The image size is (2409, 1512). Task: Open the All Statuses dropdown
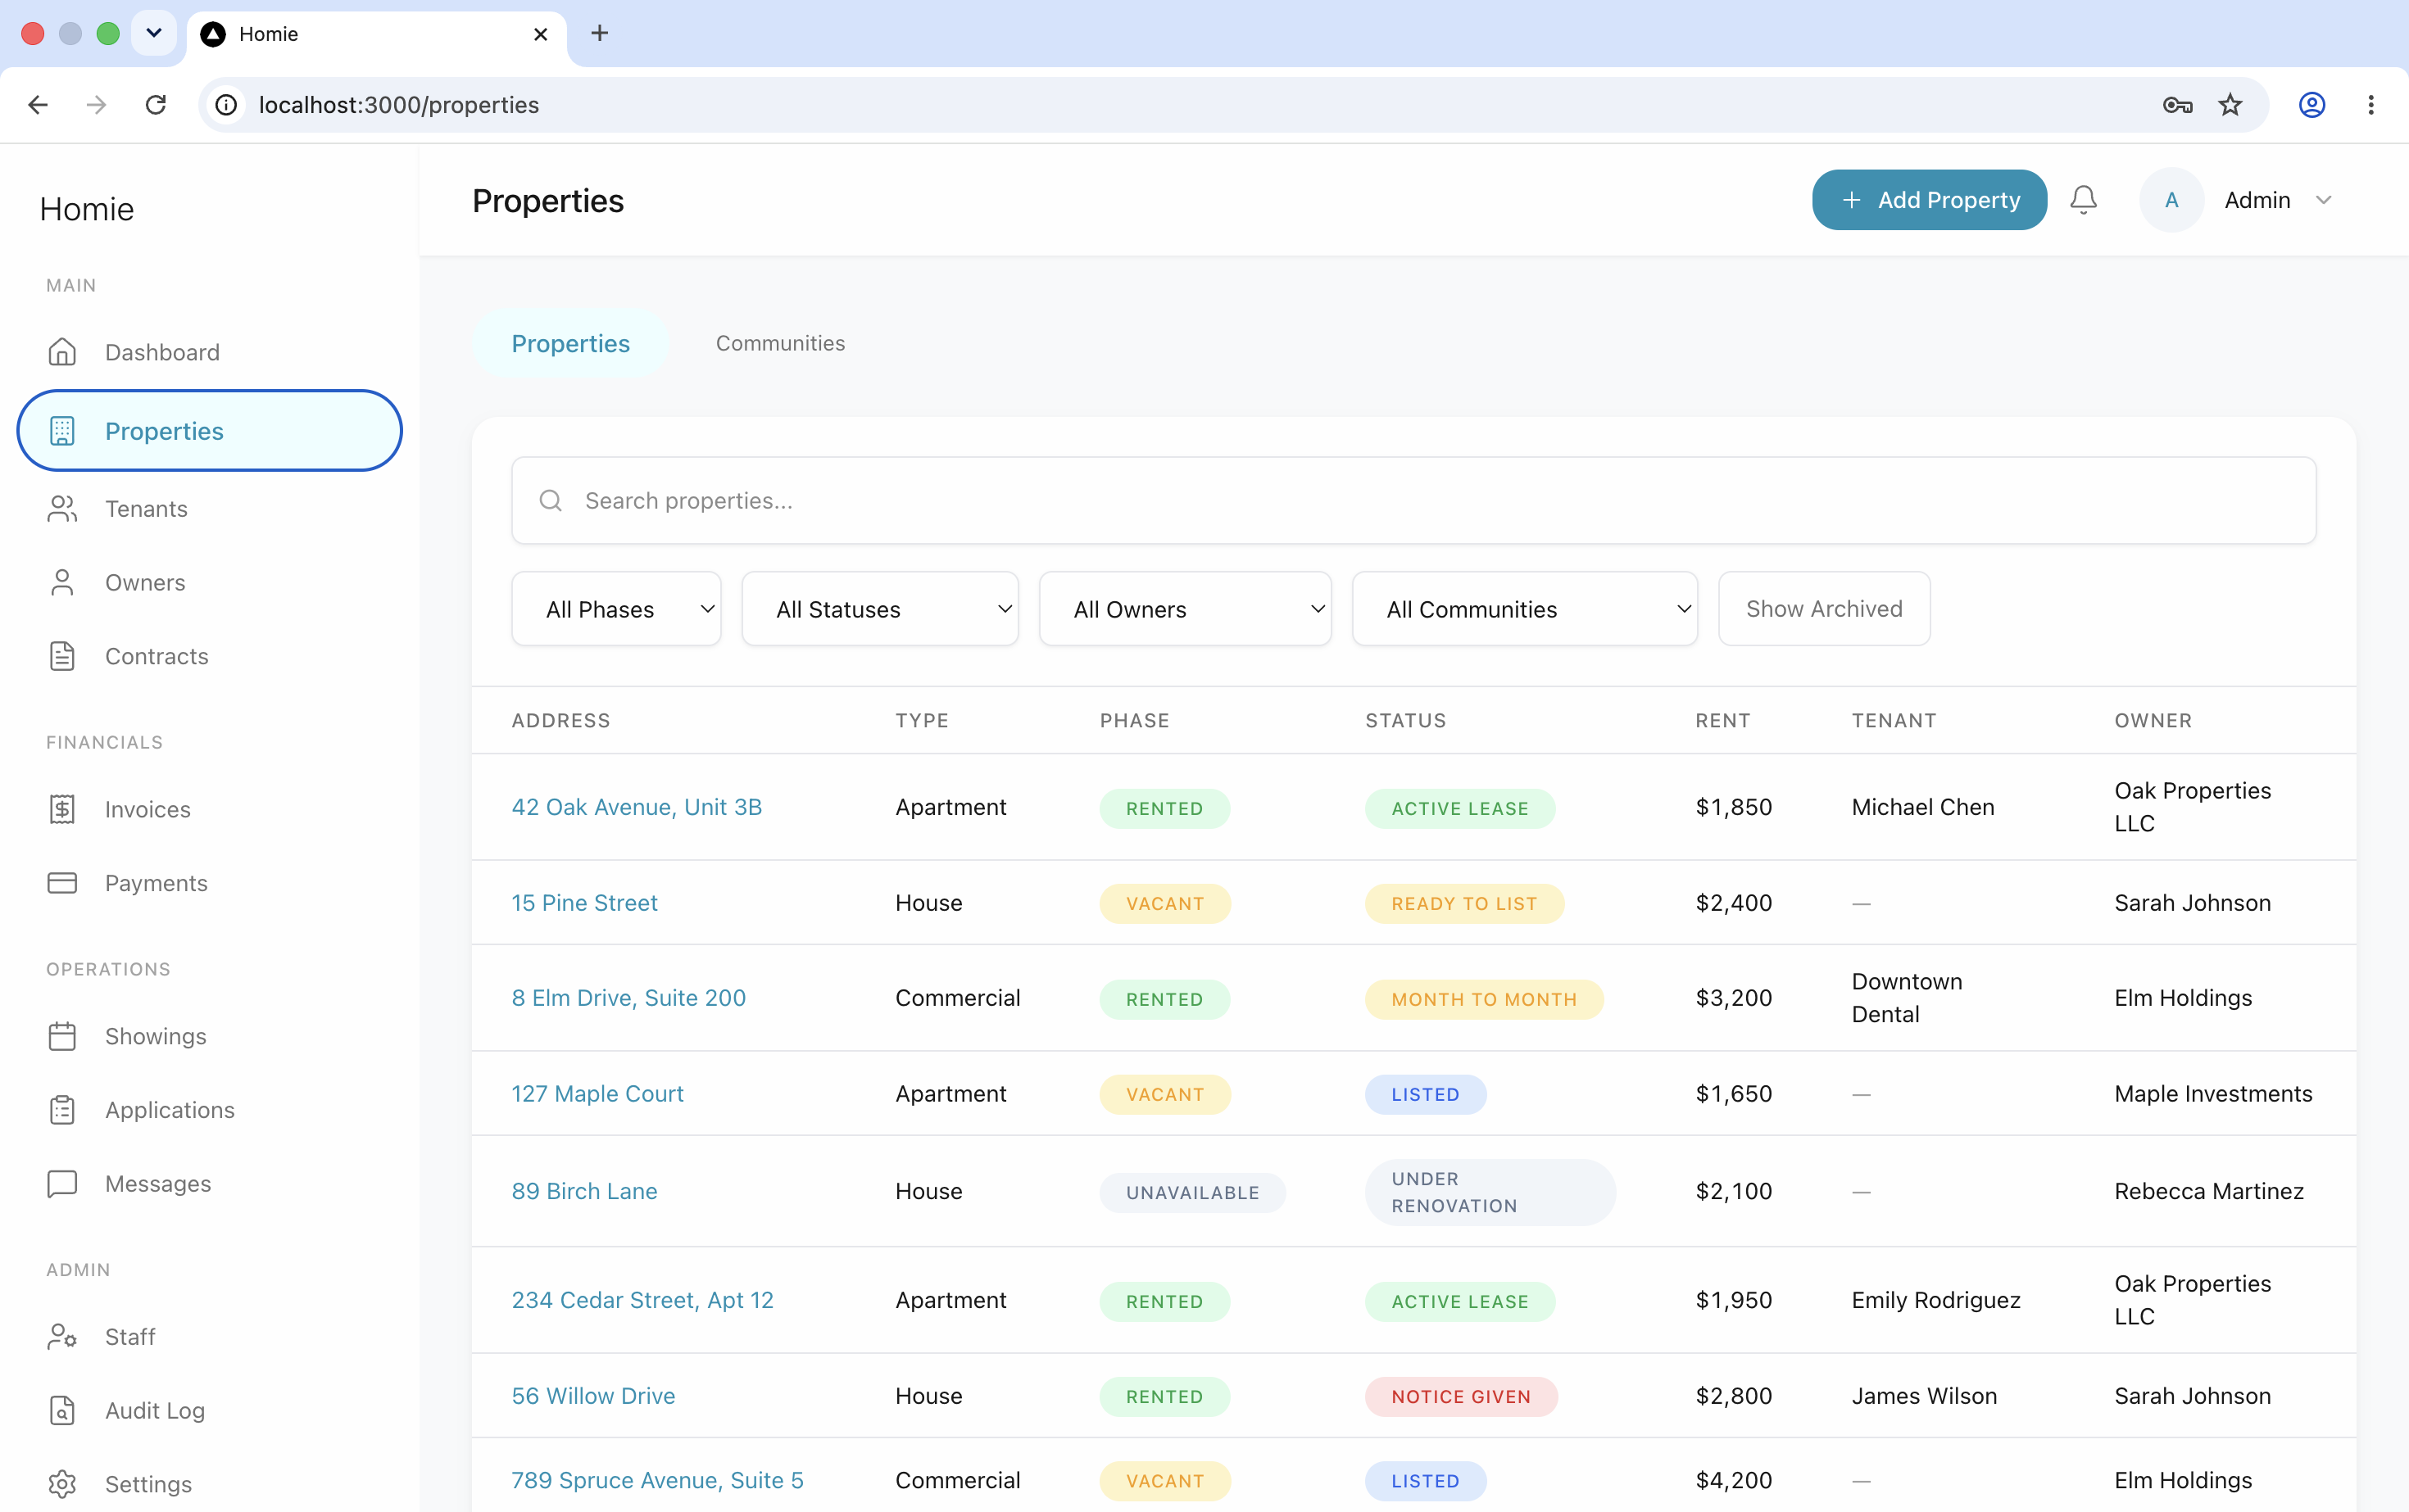pos(880,609)
